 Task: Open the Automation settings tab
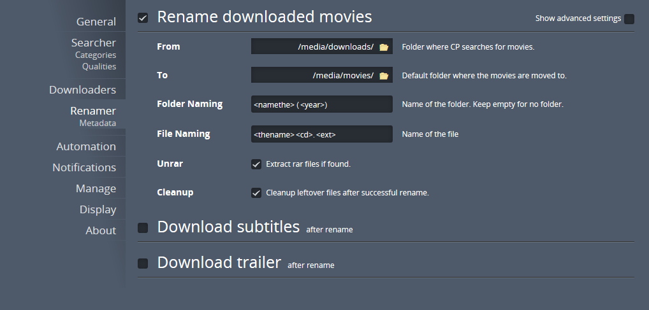point(86,146)
